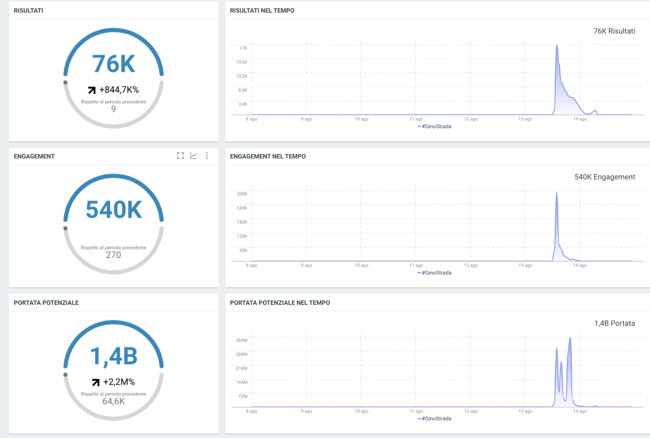The width and height of the screenshot is (650, 438).
Task: Click the 10 ago label in Risultati chart
Action: click(362, 119)
